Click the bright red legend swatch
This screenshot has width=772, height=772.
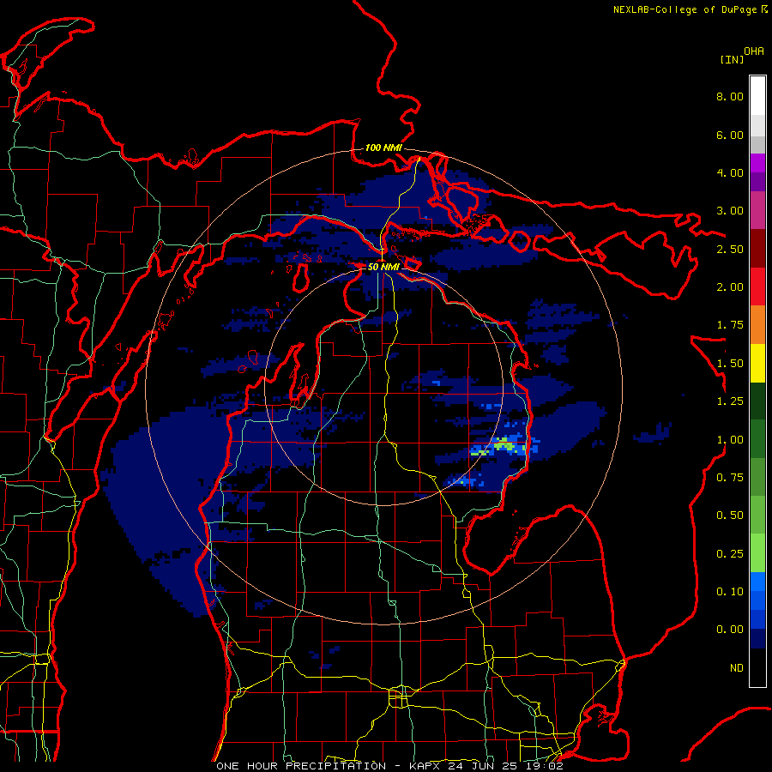click(757, 286)
